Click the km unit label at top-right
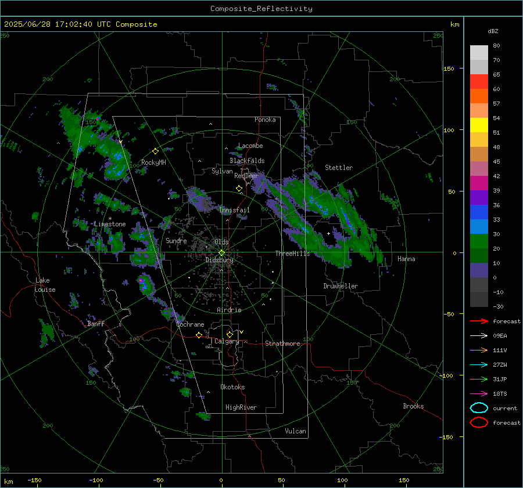 pyautogui.click(x=454, y=24)
